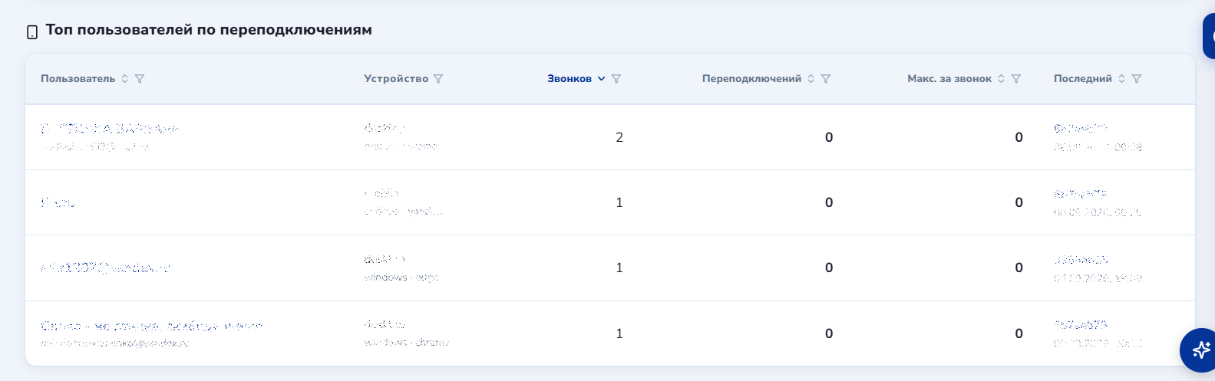Open filter icon for Устройство column
Screen dimensions: 1215x381
[438, 79]
